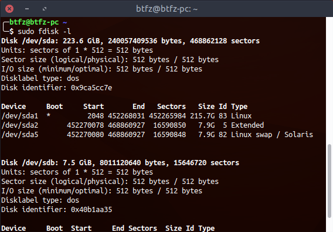Click the Sectors column header of sda table
Screen dimensions: 333x232
click(x=171, y=107)
